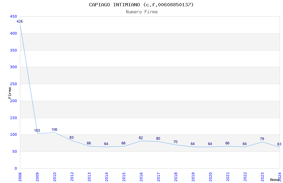The image size is (283, 183).
Task: Click the data label 83 for 2012
Action: click(72, 137)
